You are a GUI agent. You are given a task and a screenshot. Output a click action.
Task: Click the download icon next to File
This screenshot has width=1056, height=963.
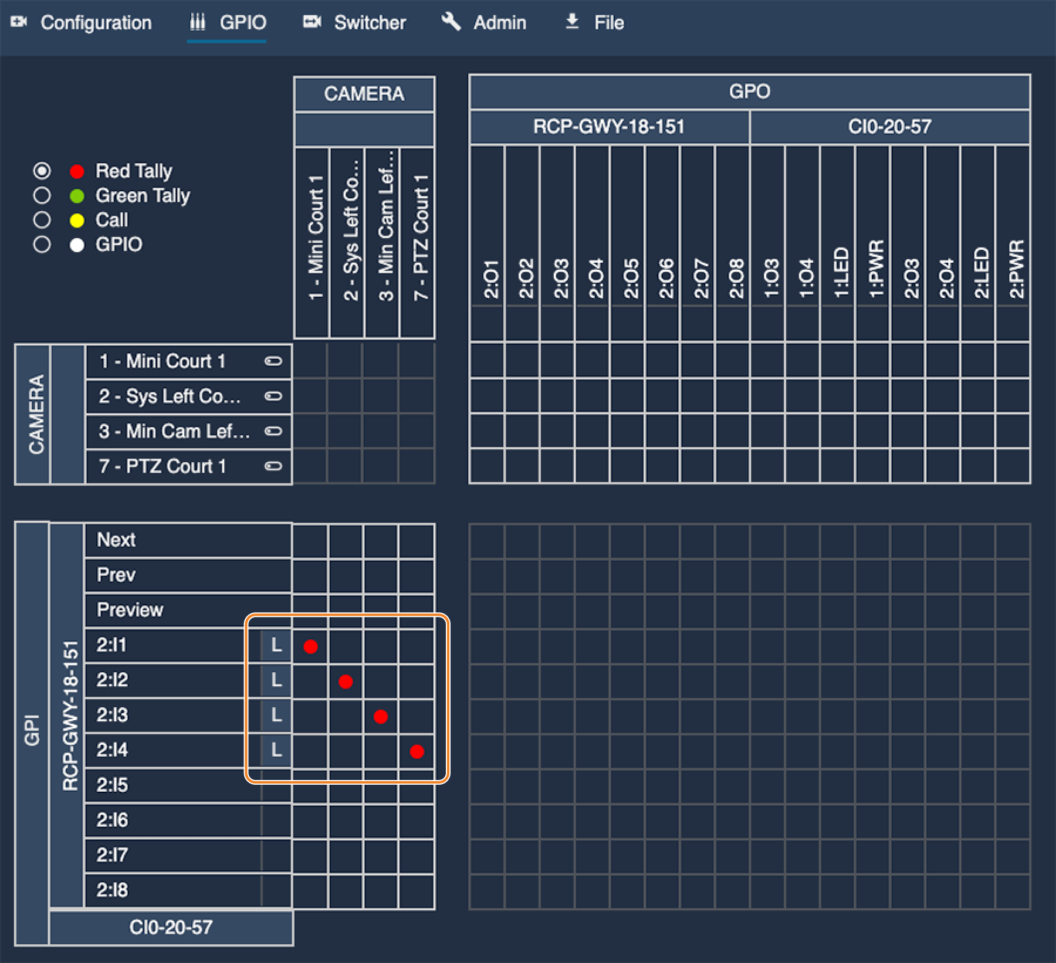click(x=572, y=22)
